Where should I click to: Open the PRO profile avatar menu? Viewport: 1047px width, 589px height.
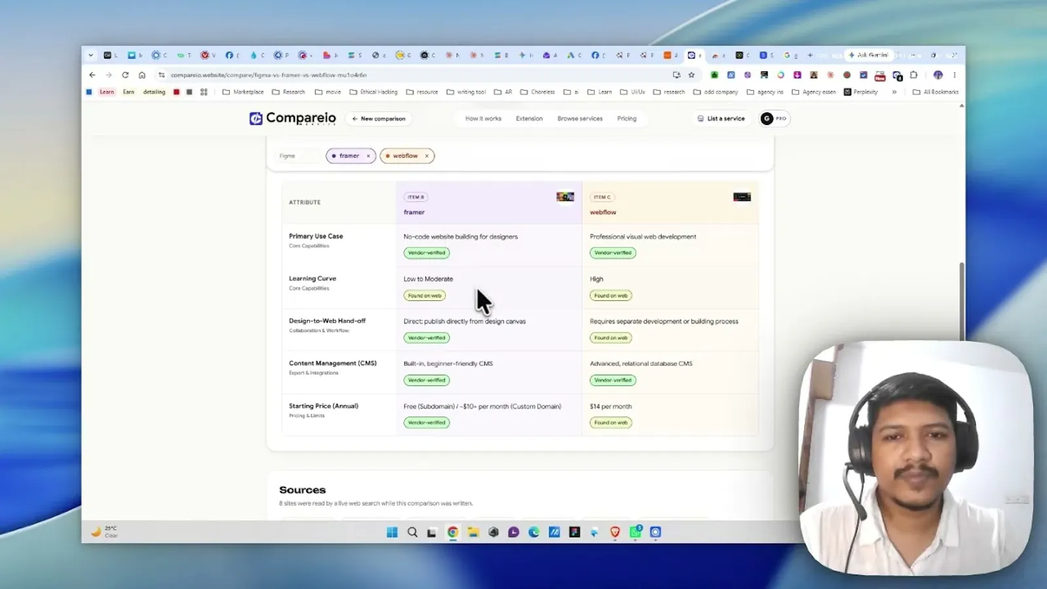(x=773, y=118)
